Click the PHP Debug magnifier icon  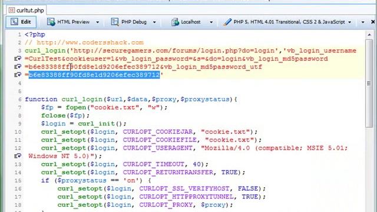coord(115,22)
